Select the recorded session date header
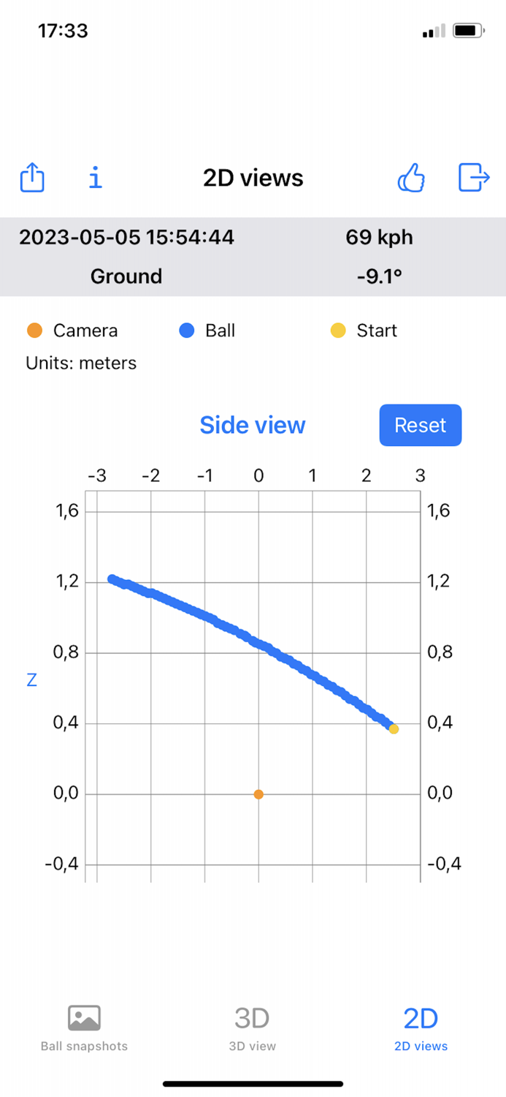This screenshot has width=506, height=1097. (x=126, y=237)
